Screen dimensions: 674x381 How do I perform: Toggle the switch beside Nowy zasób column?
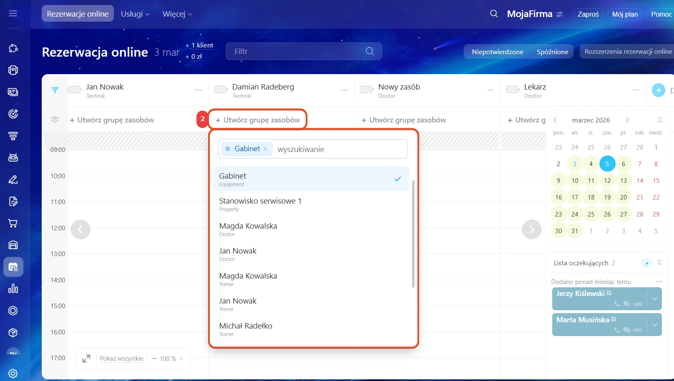click(x=366, y=90)
